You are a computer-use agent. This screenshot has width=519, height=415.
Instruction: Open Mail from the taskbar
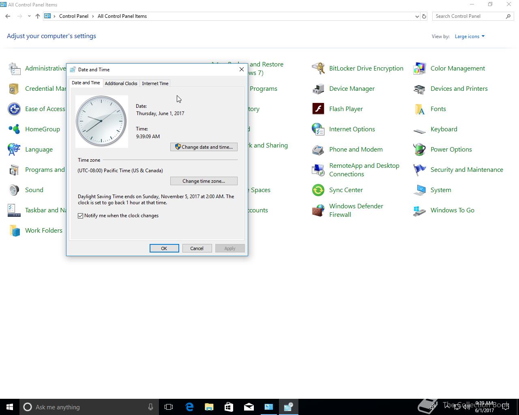pyautogui.click(x=249, y=407)
